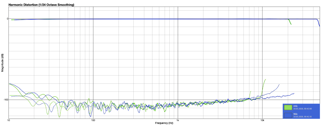Click the '10k' frequency tick label

[x=262, y=120]
